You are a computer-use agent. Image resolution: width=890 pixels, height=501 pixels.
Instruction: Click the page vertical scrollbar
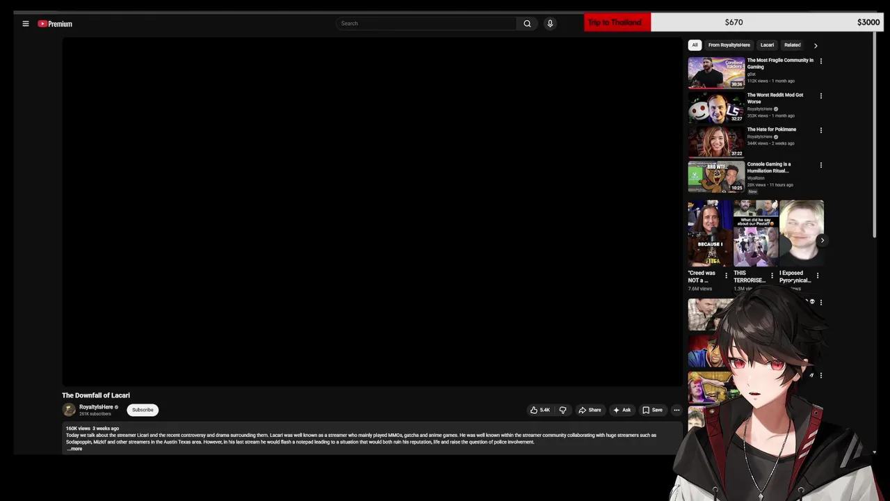875,136
